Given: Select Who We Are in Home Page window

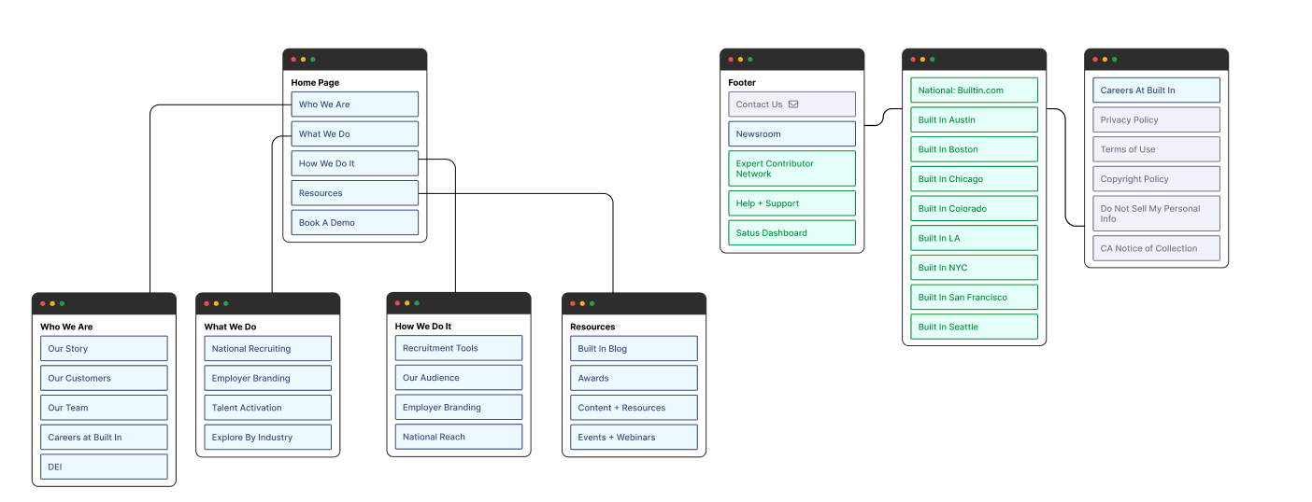Looking at the screenshot, I should tap(354, 105).
